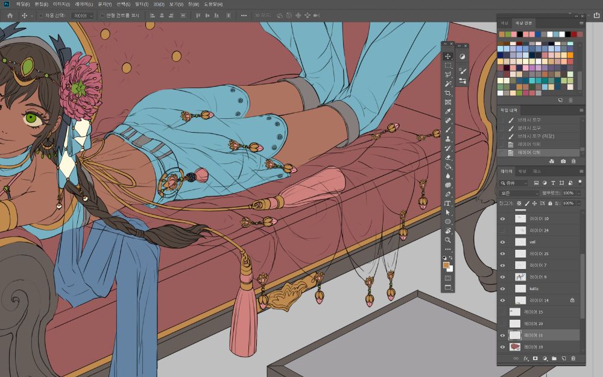The height and width of the screenshot is (377, 603).
Task: Open the Swatches panel menu
Action: click(x=581, y=24)
